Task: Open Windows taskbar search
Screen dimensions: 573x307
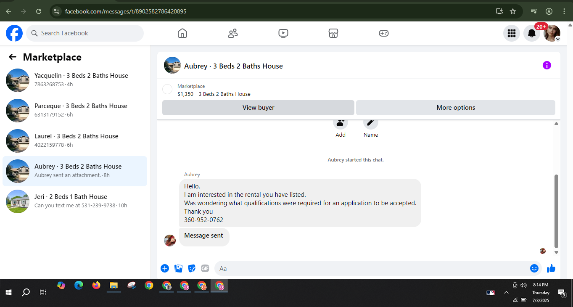Action: pyautogui.click(x=26, y=292)
